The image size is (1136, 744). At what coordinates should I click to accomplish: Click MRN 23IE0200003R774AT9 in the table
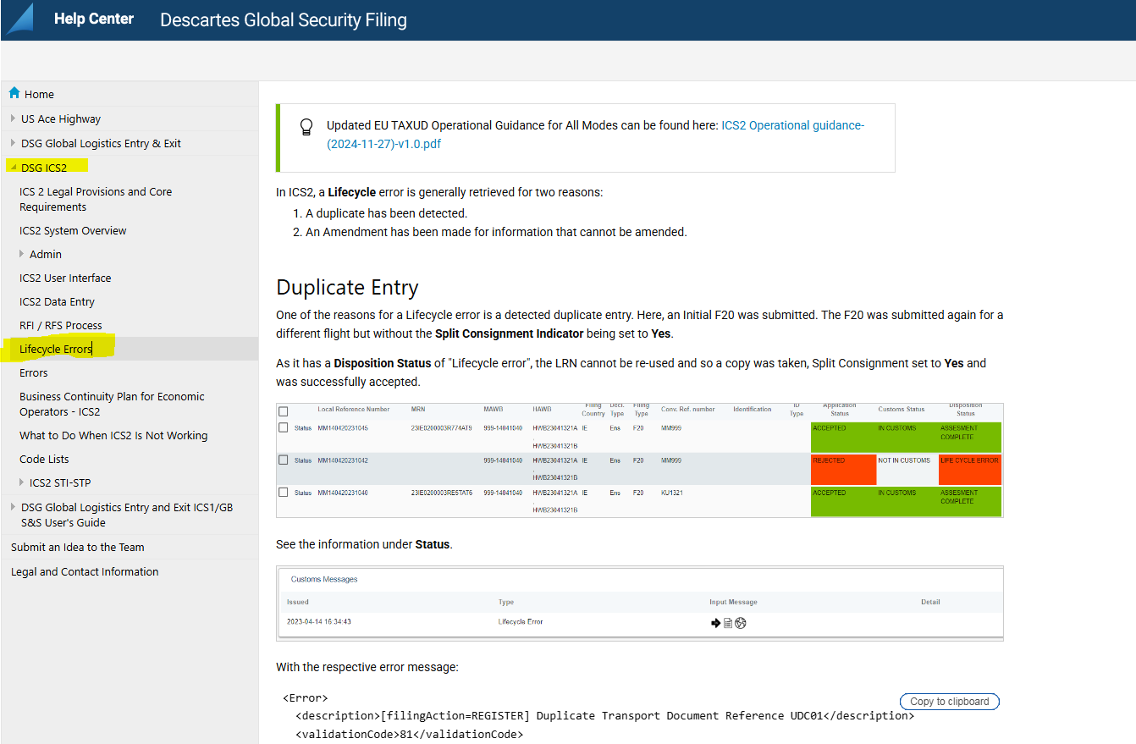(442, 428)
